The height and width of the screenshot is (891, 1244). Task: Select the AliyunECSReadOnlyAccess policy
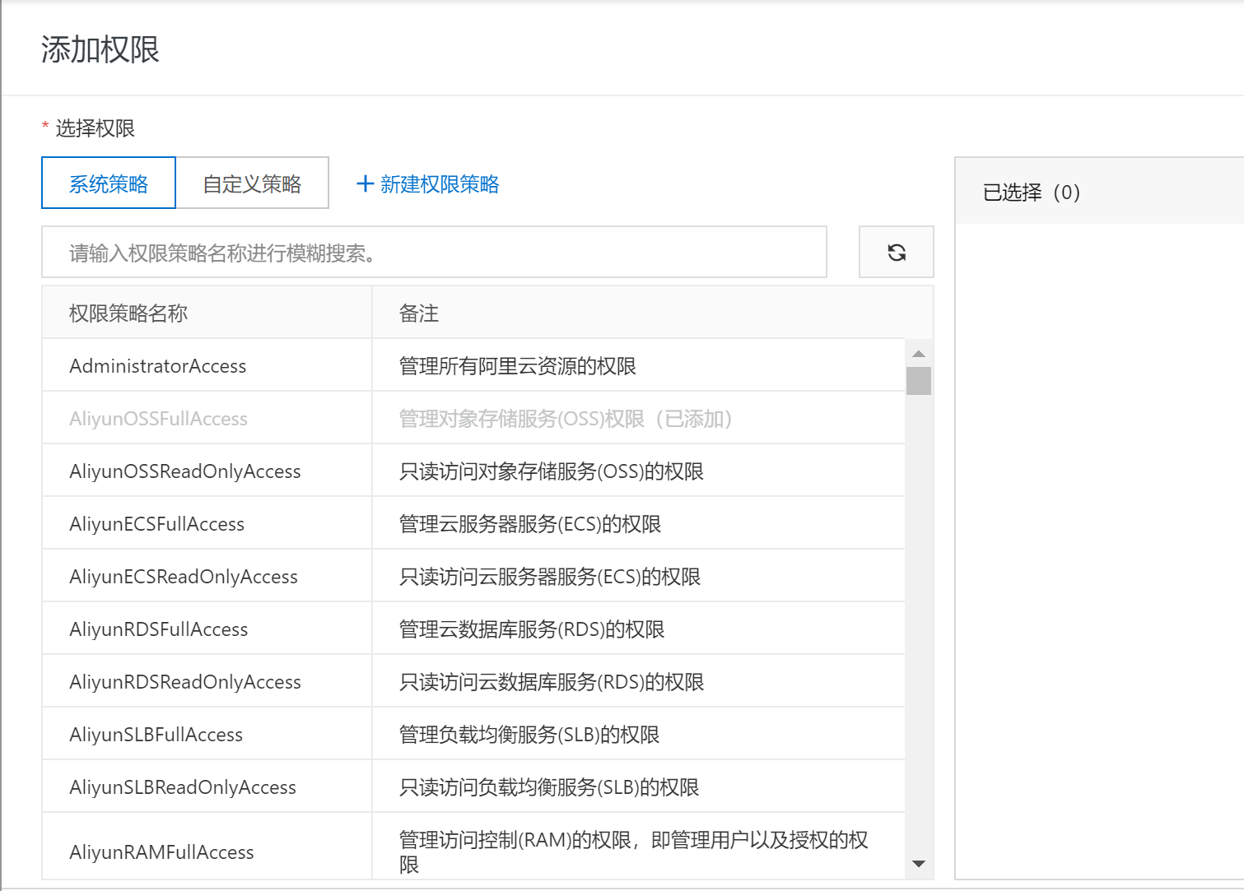[184, 577]
